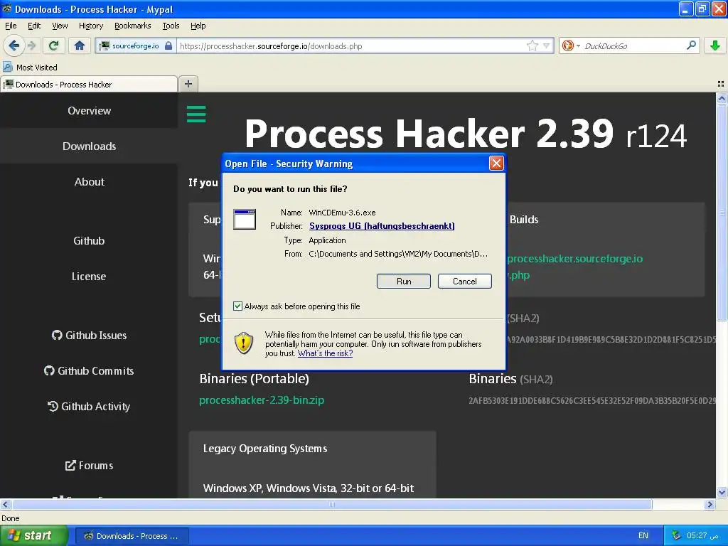Open the Most Visited bookmarks folder
728x546 pixels.
coord(31,68)
